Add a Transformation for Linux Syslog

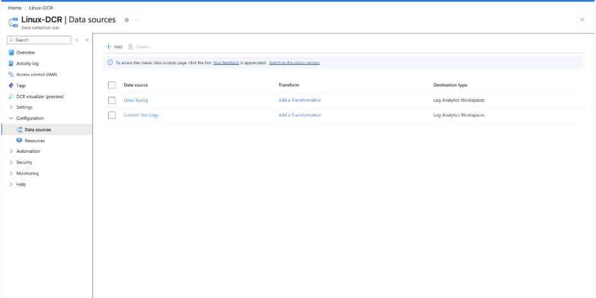point(299,101)
